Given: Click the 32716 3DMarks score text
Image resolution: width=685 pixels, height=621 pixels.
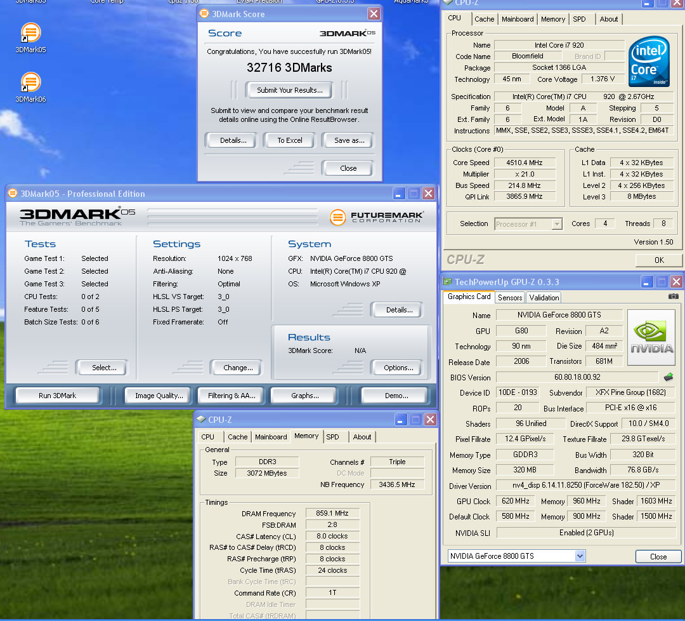Looking at the screenshot, I should (x=289, y=68).
